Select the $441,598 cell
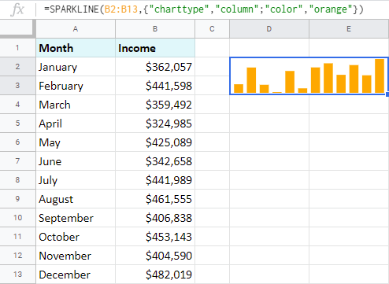The height and width of the screenshot is (284, 389). tap(155, 86)
